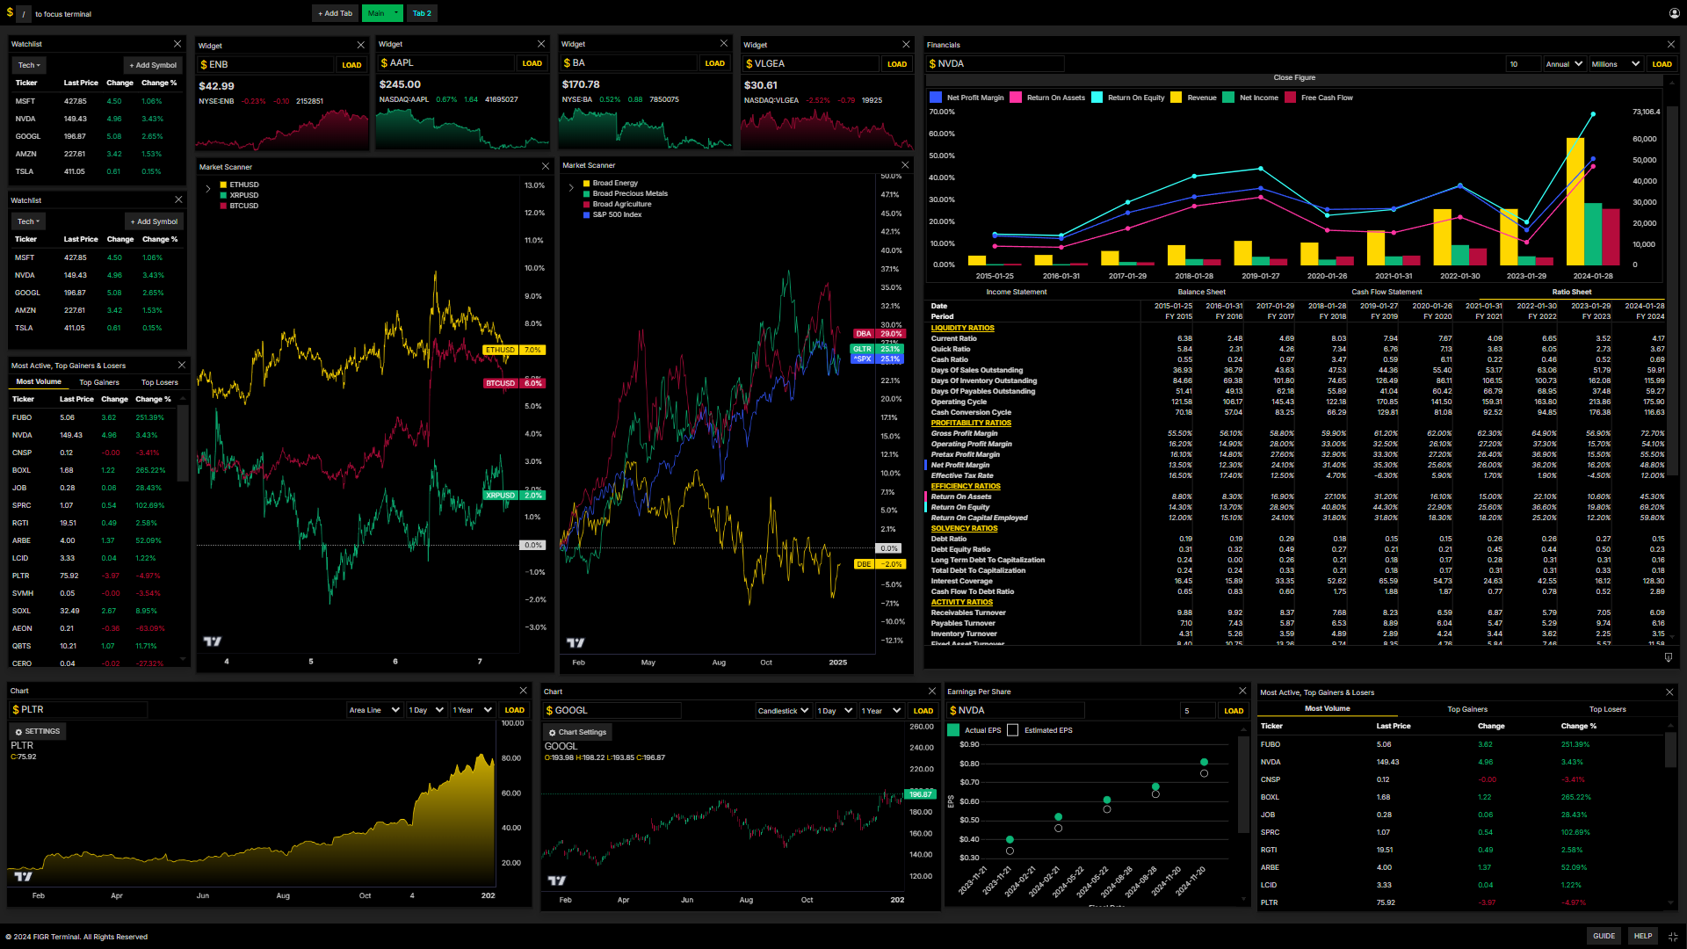
Task: Switch to Top Gainers in left panel
Action: pyautogui.click(x=99, y=382)
